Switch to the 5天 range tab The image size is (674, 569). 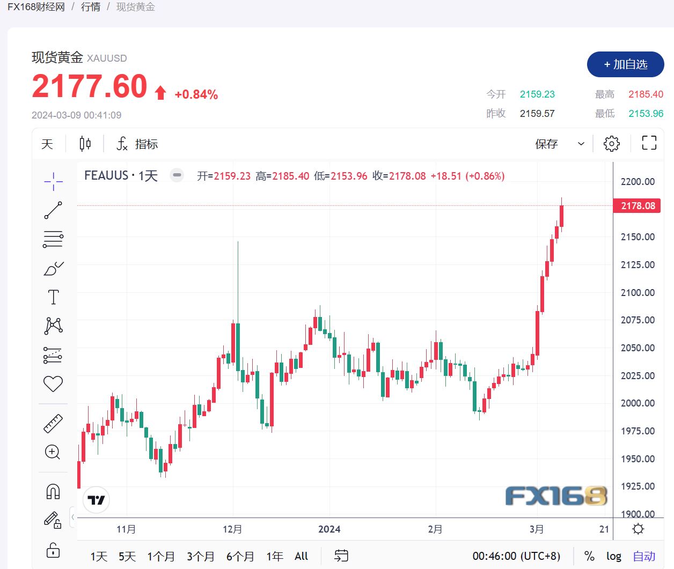(127, 556)
